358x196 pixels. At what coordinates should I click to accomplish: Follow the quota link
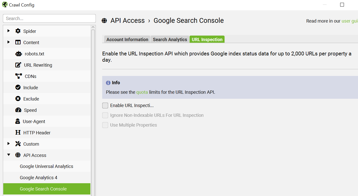pos(142,92)
